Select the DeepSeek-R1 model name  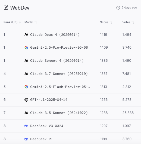[42, 139]
